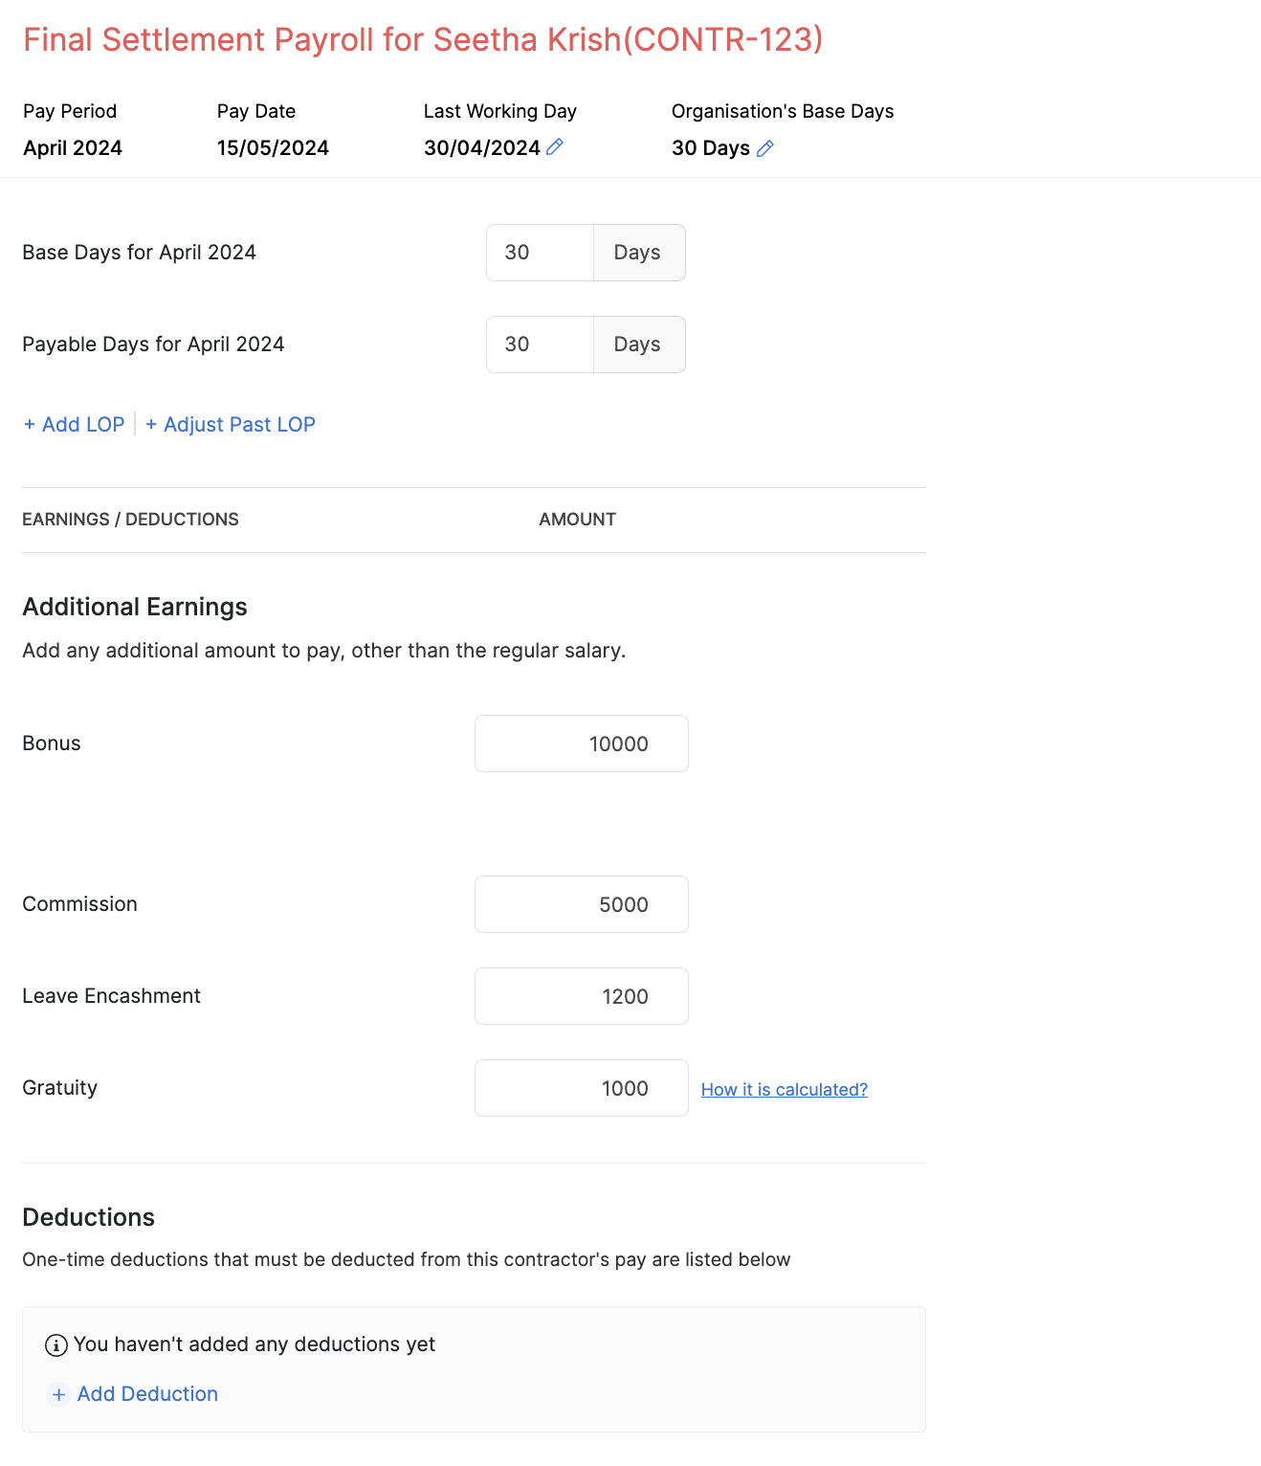Select the Bonus amount field
The height and width of the screenshot is (1466, 1261).
pos(581,744)
